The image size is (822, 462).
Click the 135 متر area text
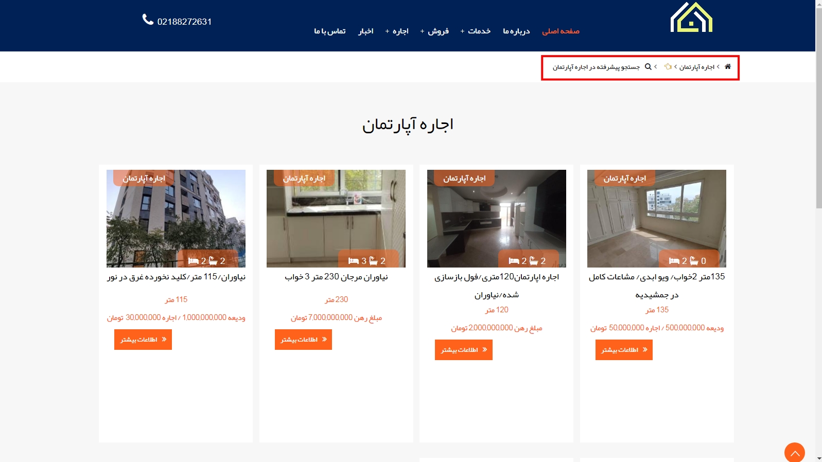(x=657, y=310)
